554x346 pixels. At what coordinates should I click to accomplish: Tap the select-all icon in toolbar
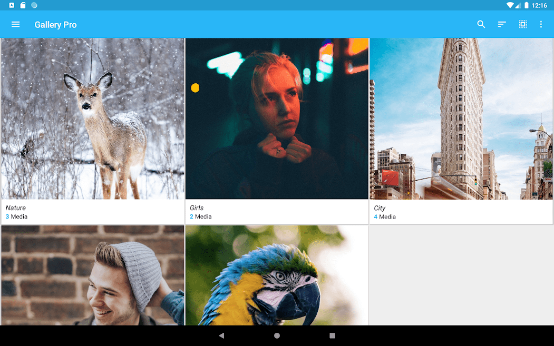[x=522, y=24]
